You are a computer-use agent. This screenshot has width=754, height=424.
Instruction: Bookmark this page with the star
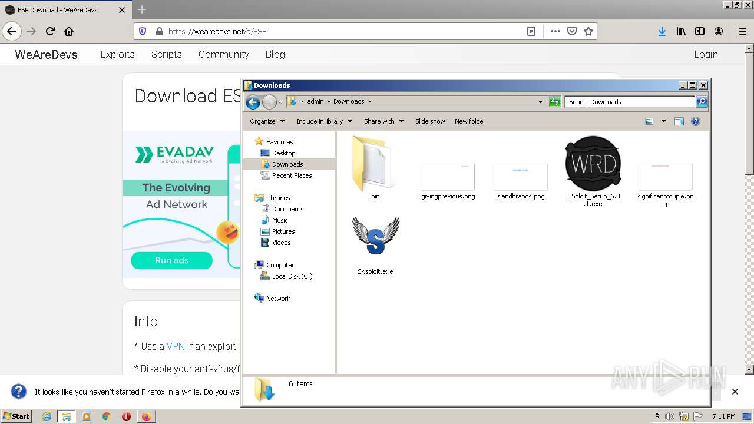(588, 31)
